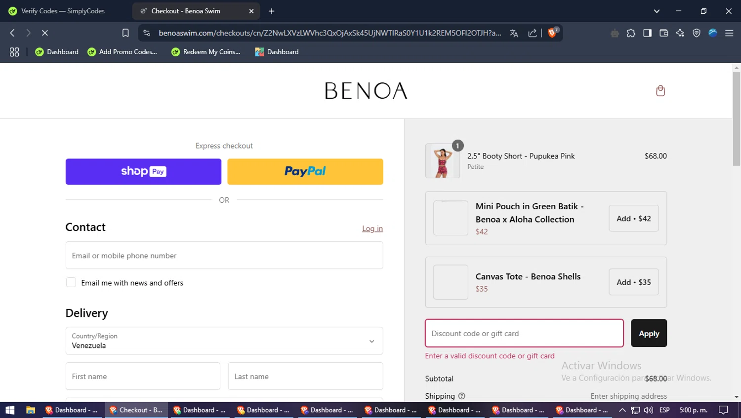Go forward with the forward arrow
The image size is (741, 418).
[28, 33]
